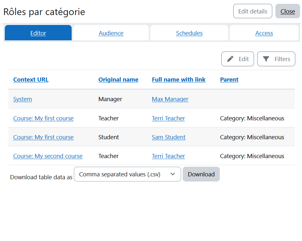Viewport: 302px width, 241px height.
Task: Open Course: My first course in Student row
Action: pyautogui.click(x=43, y=137)
